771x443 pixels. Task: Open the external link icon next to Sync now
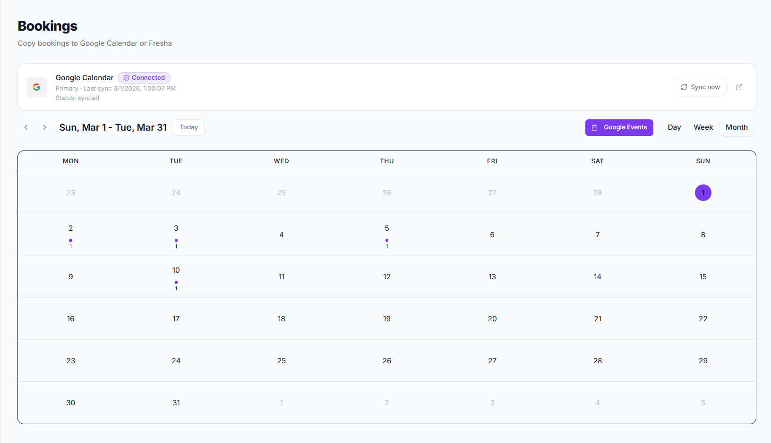(x=739, y=87)
